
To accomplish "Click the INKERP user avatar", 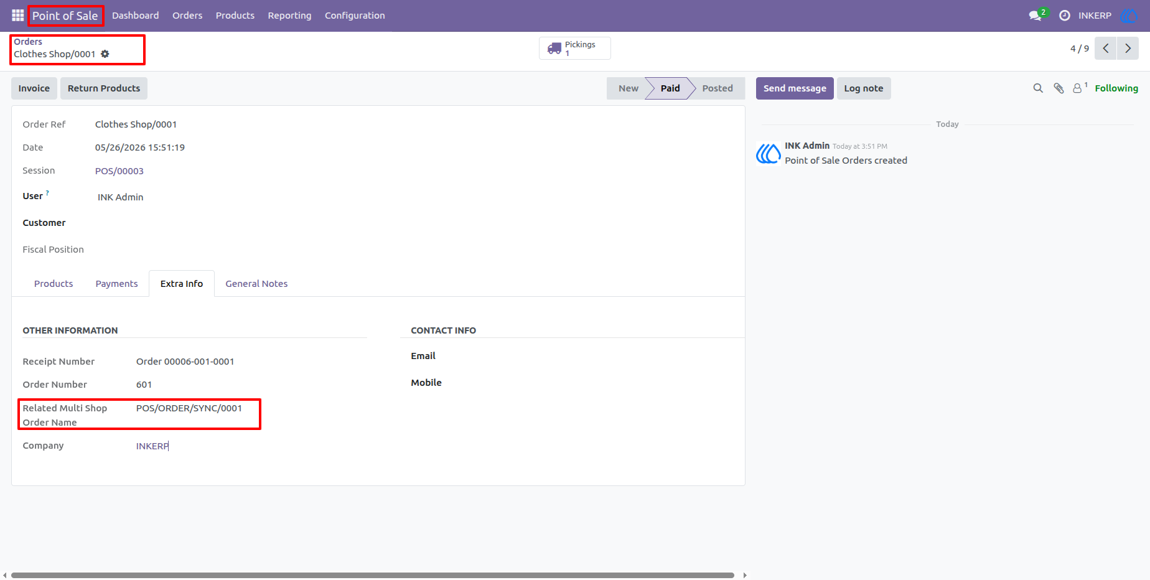I will (1129, 16).
